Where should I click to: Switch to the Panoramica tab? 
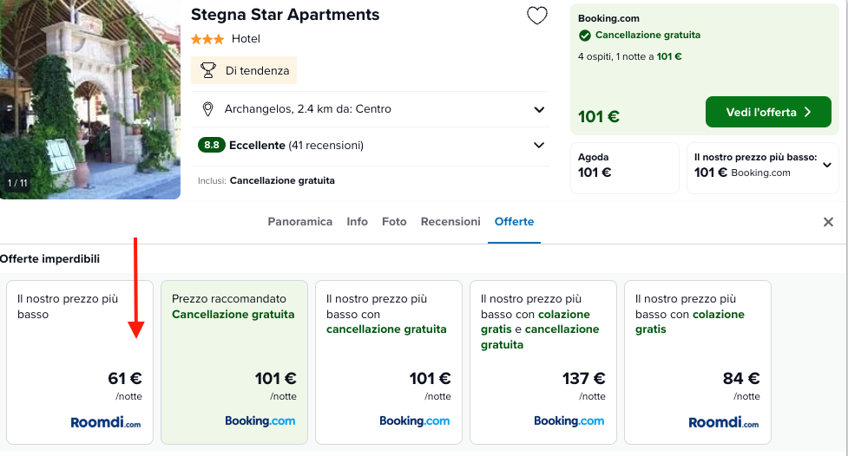300,222
